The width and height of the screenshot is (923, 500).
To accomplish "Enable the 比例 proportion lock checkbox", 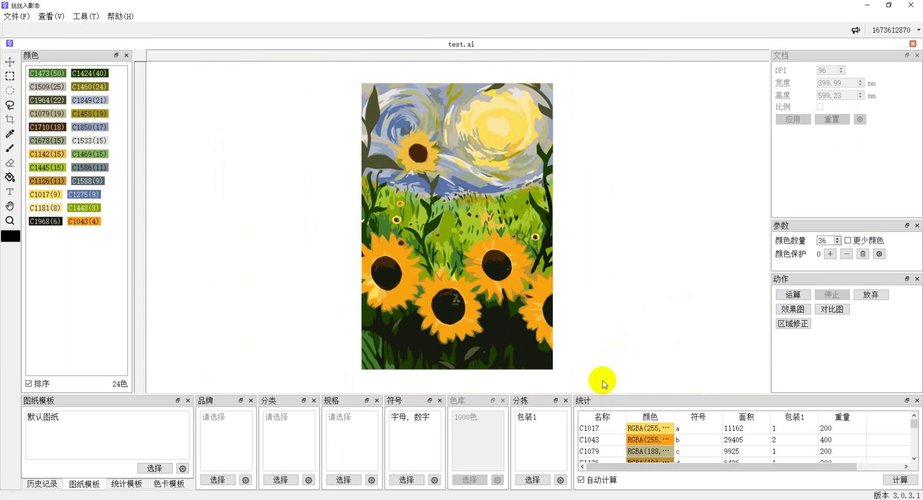I will tap(820, 106).
